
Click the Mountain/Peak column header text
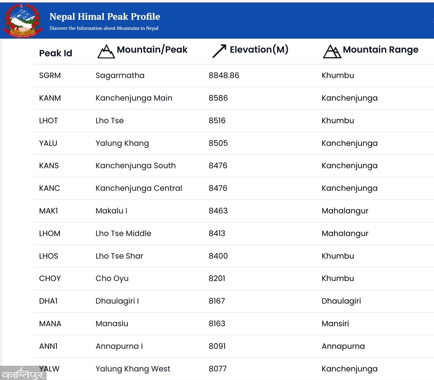click(x=152, y=50)
